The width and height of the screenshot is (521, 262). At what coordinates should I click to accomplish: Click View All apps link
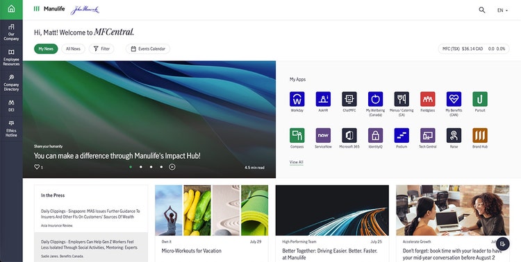[x=296, y=162]
